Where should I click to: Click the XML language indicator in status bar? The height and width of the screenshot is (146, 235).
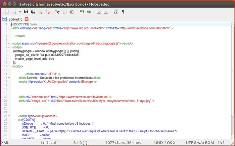pos(5,143)
